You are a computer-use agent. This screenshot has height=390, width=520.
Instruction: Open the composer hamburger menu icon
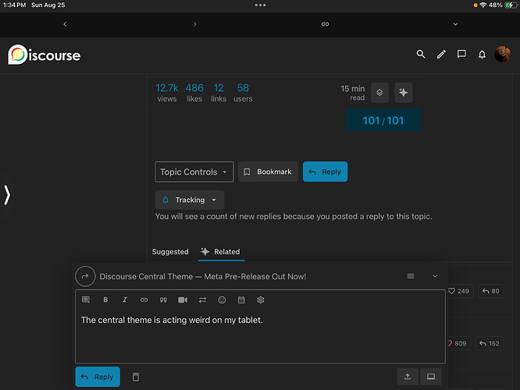(x=411, y=276)
